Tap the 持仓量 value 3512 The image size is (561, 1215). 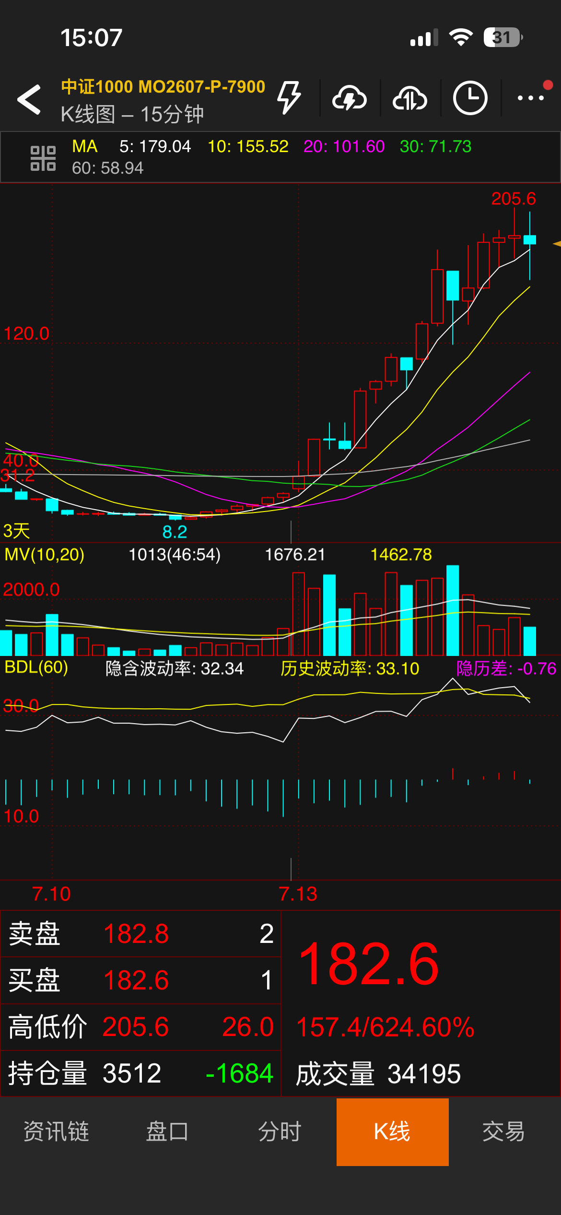click(x=132, y=1073)
